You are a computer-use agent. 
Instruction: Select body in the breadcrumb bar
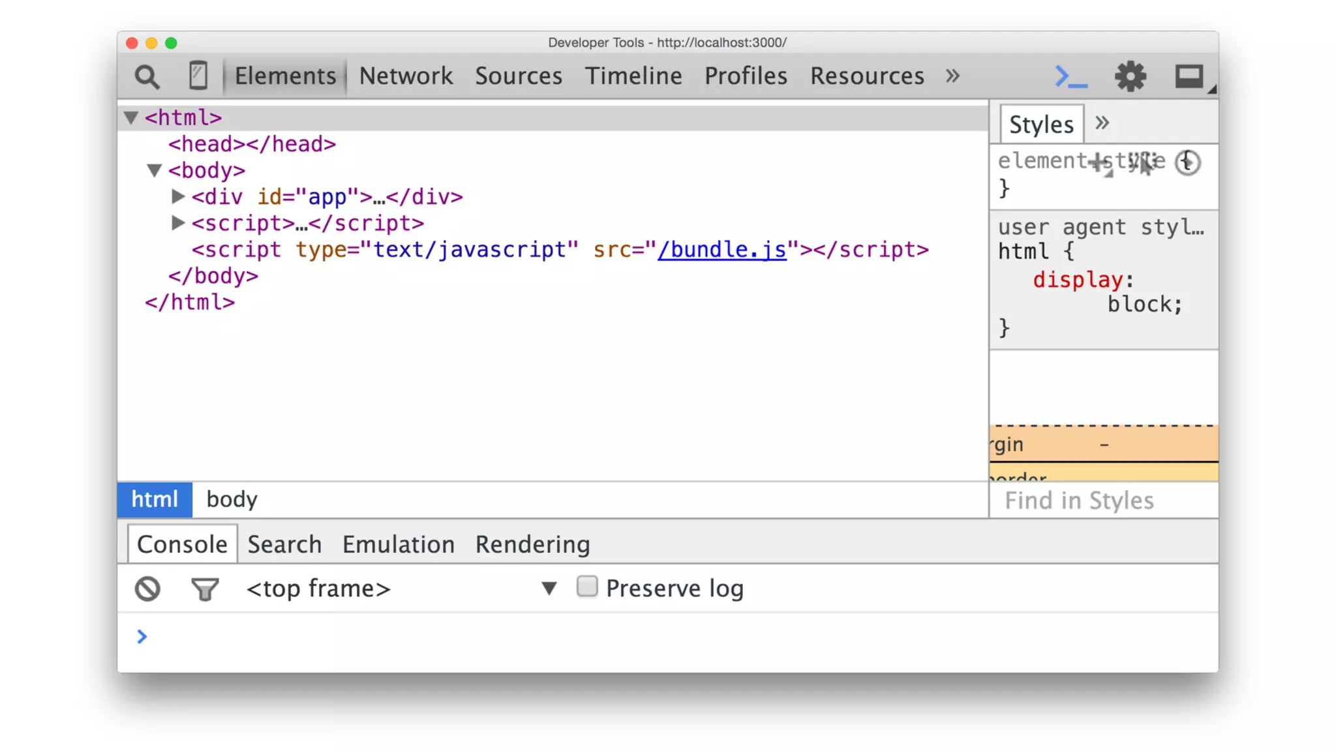pyautogui.click(x=232, y=499)
